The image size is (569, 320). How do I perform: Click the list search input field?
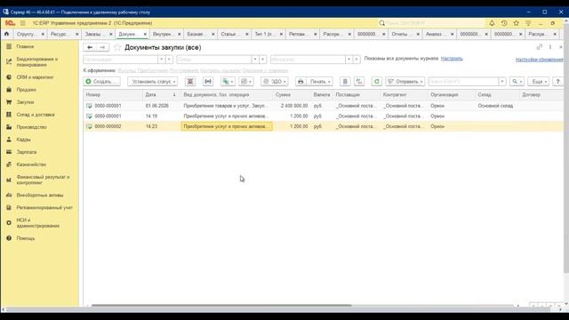[463, 82]
